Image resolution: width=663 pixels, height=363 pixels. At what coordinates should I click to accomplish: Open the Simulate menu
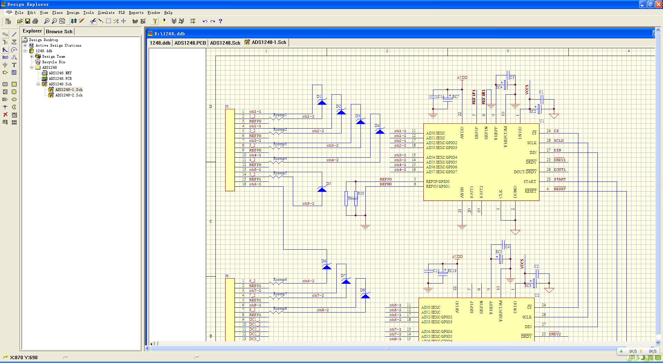[x=106, y=12]
